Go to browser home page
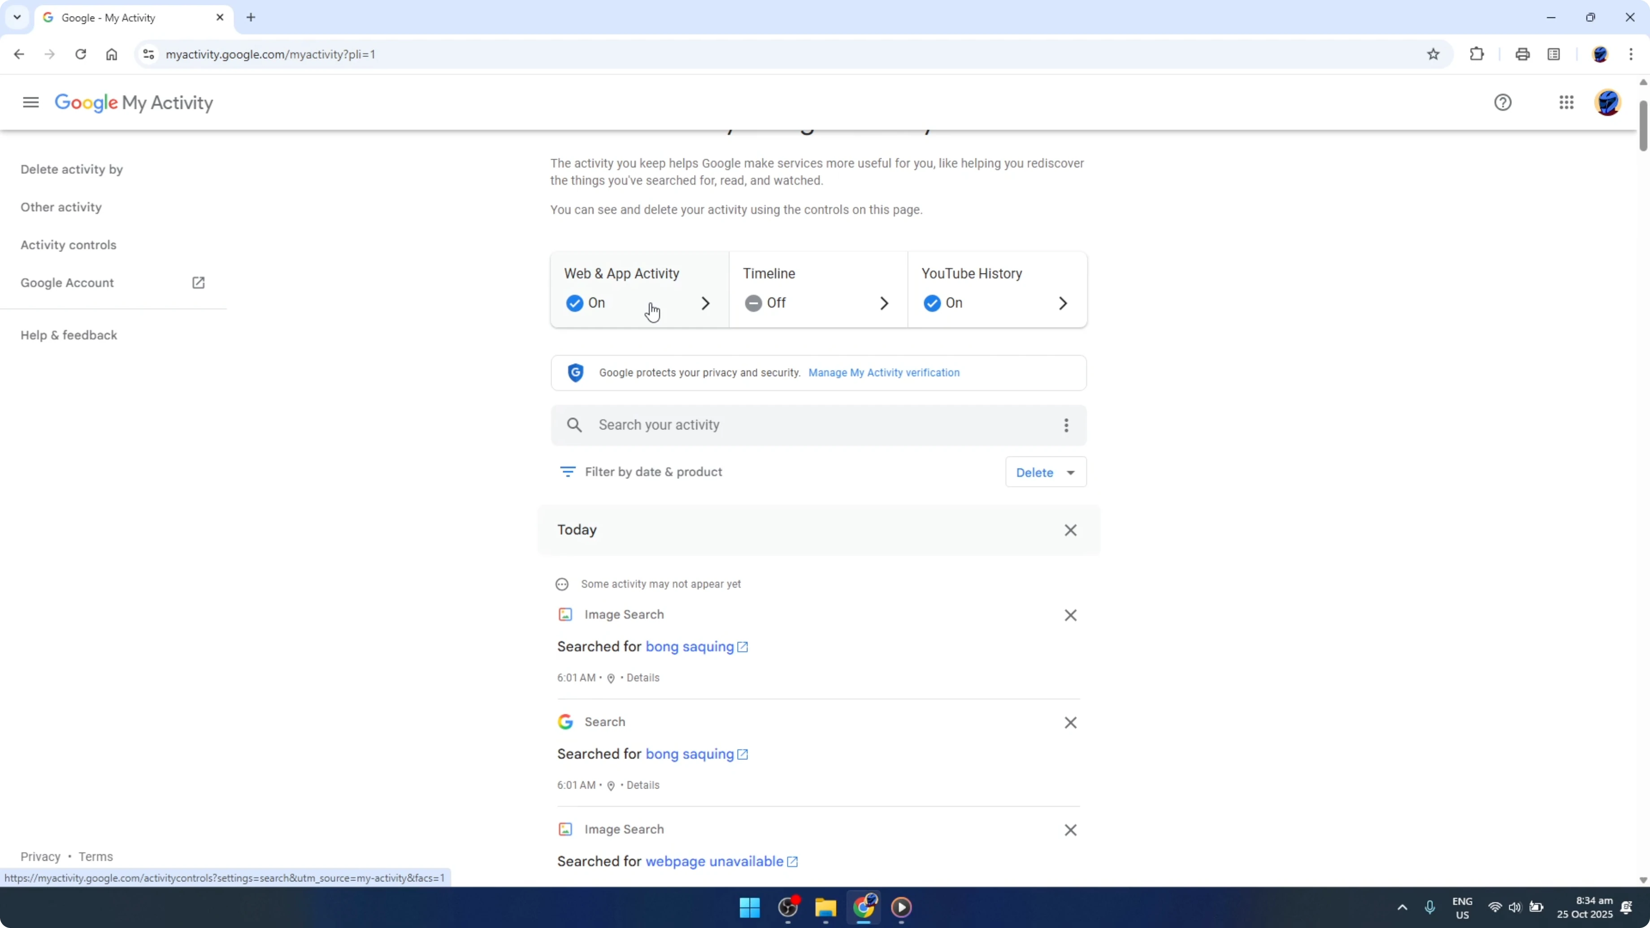This screenshot has width=1650, height=928. click(112, 54)
